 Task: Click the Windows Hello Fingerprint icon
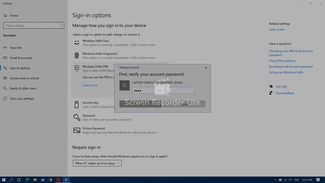pyautogui.click(x=77, y=55)
